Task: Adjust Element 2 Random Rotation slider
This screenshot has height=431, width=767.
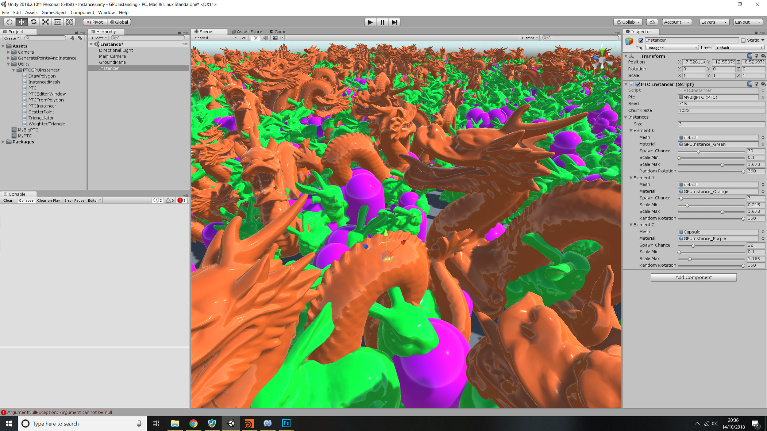Action: [711, 266]
